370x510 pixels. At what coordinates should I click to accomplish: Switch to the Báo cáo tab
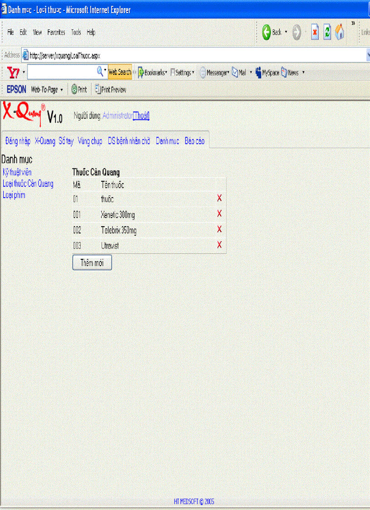(x=194, y=141)
